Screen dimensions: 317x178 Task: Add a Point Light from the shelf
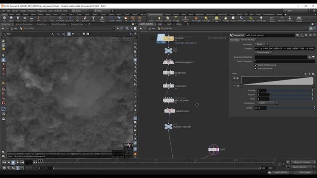tap(159, 19)
